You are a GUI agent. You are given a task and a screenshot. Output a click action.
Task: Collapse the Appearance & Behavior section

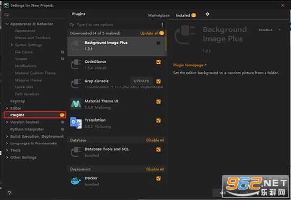click(7, 24)
